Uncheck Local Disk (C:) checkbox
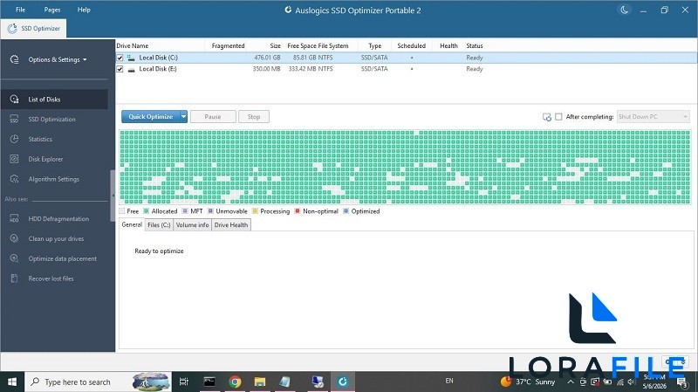This screenshot has height=392, width=698. coord(120,58)
